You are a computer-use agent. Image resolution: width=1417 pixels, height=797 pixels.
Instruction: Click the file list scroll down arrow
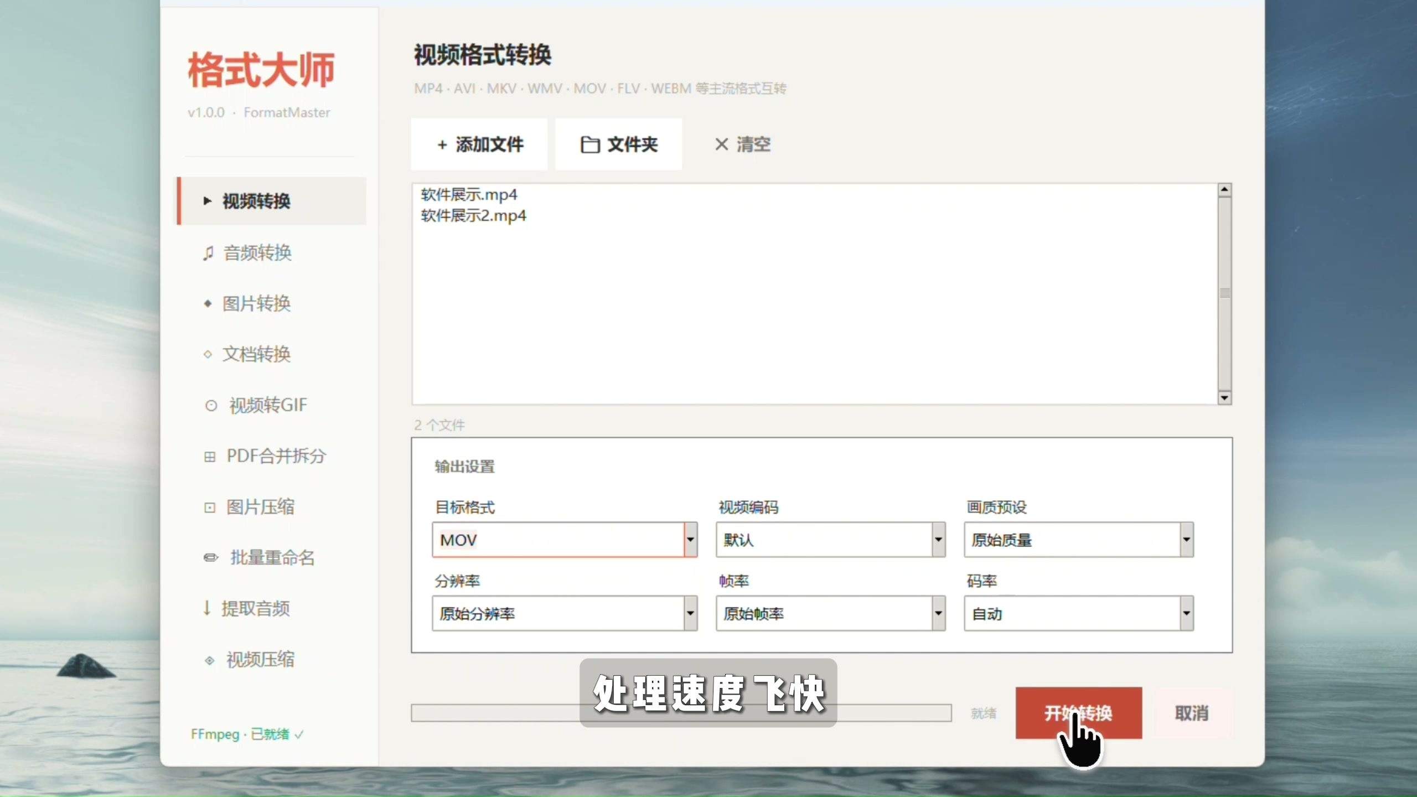coord(1225,398)
